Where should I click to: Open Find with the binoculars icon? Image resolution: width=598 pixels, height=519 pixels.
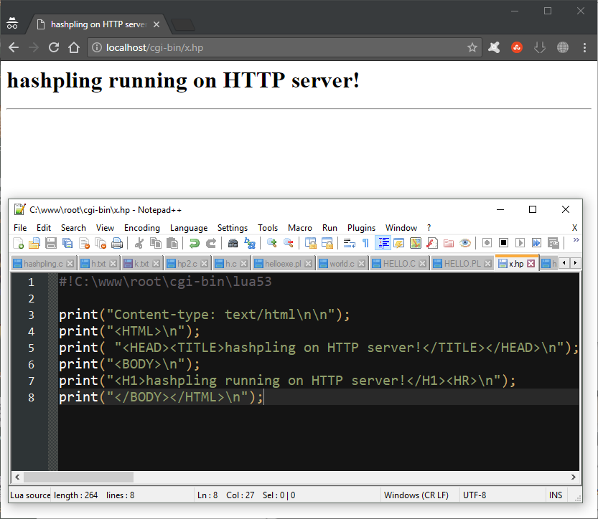(233, 243)
